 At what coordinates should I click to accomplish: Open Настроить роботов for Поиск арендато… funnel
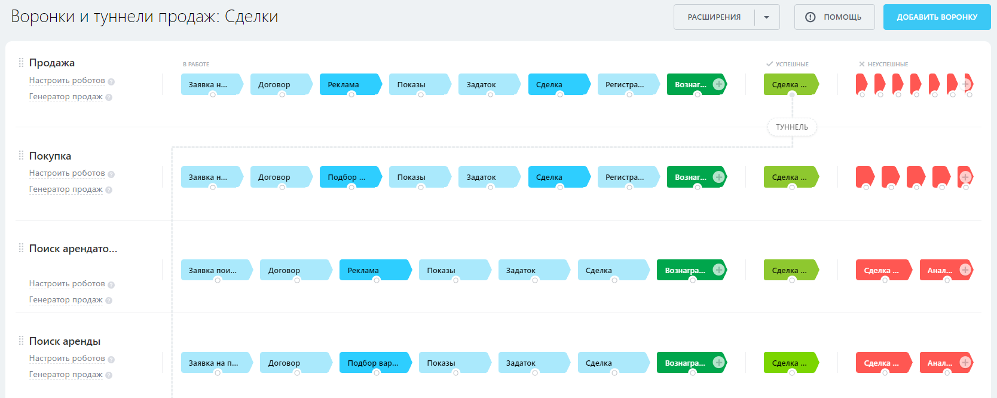[x=67, y=284]
